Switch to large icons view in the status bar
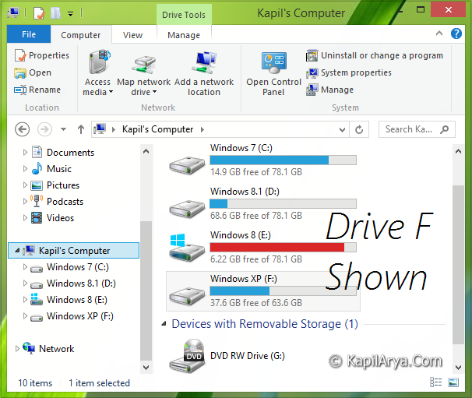This screenshot has height=398, width=472. (453, 382)
